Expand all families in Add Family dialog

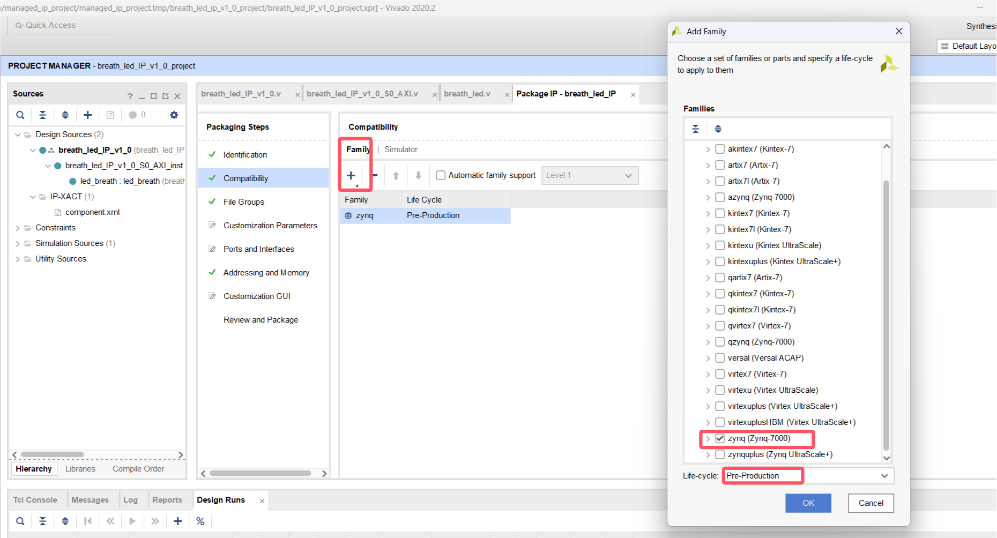click(x=718, y=129)
